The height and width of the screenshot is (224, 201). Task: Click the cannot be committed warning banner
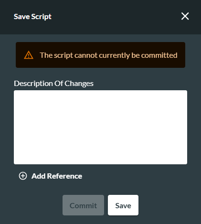pos(100,55)
